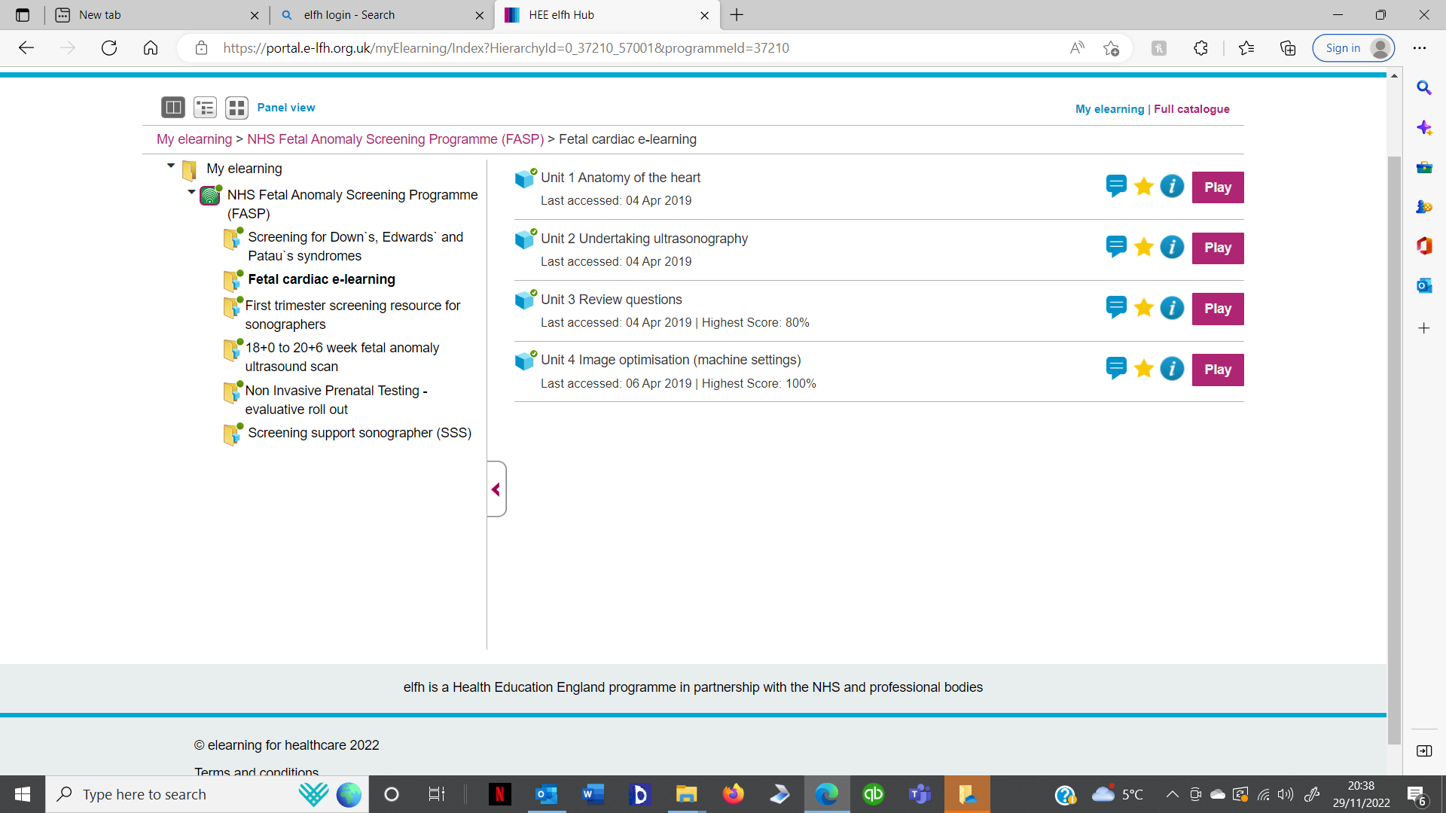Collapse the left panel with the arrow handle
This screenshot has width=1446, height=813.
(x=496, y=489)
